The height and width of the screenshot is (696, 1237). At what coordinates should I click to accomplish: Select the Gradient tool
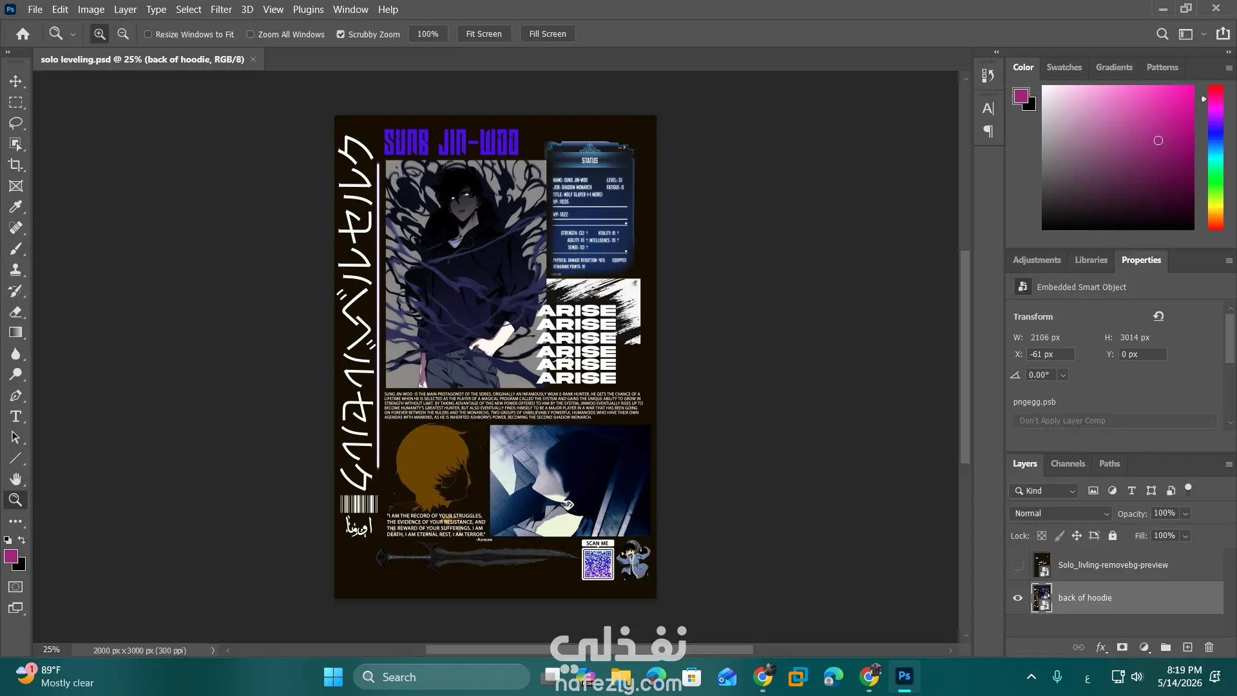tap(15, 333)
